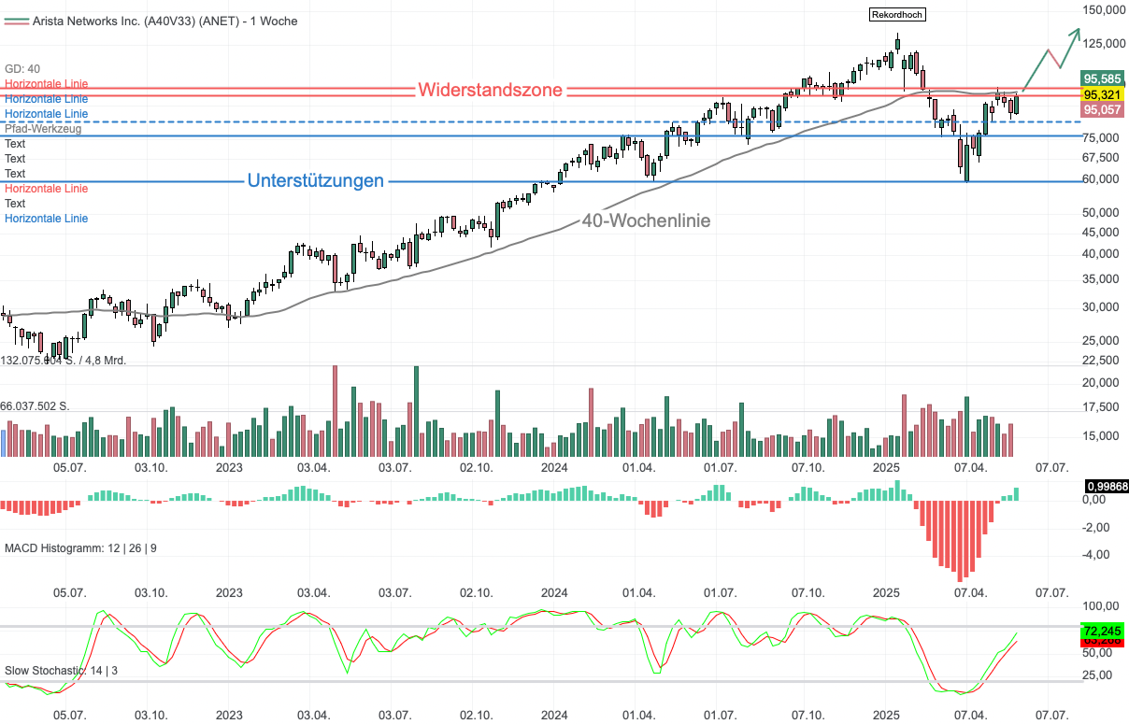Click the 45,000 price axis label

click(1100, 233)
